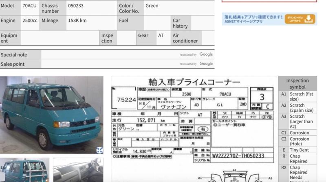The width and height of the screenshot is (326, 182).
Task: Click the Inspection symbol table header
Action: [297, 84]
